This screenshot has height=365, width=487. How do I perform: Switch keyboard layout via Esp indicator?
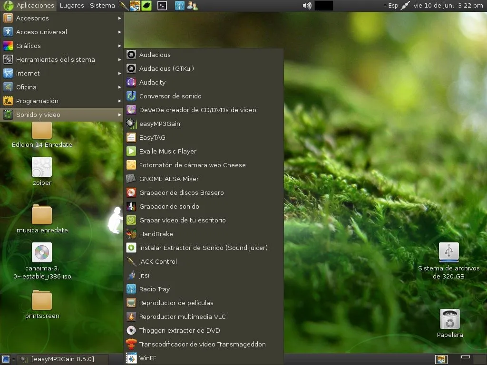pyautogui.click(x=392, y=6)
